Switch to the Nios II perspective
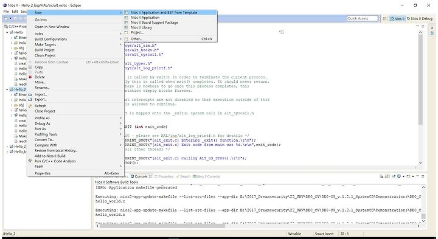The image size is (438, 239). tap(397, 18)
